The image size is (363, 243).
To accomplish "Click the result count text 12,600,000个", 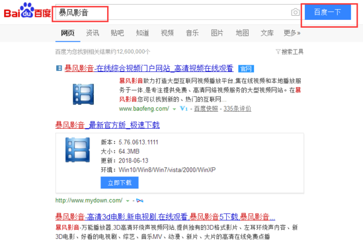I will click(133, 51).
